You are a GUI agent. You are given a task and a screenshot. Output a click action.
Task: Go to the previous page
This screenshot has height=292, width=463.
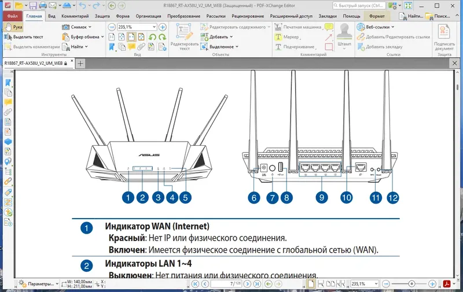pyautogui.click(x=205, y=284)
